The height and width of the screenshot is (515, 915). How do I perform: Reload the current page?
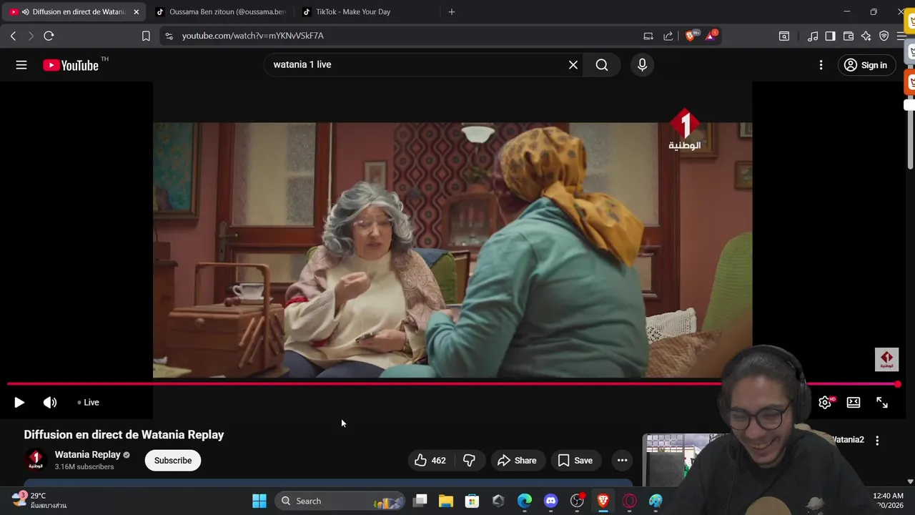coord(49,36)
